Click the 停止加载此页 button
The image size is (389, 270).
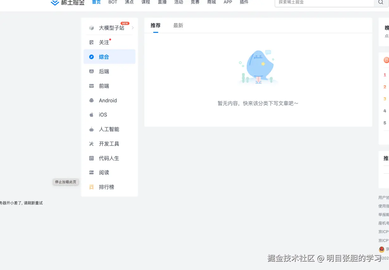point(66,182)
